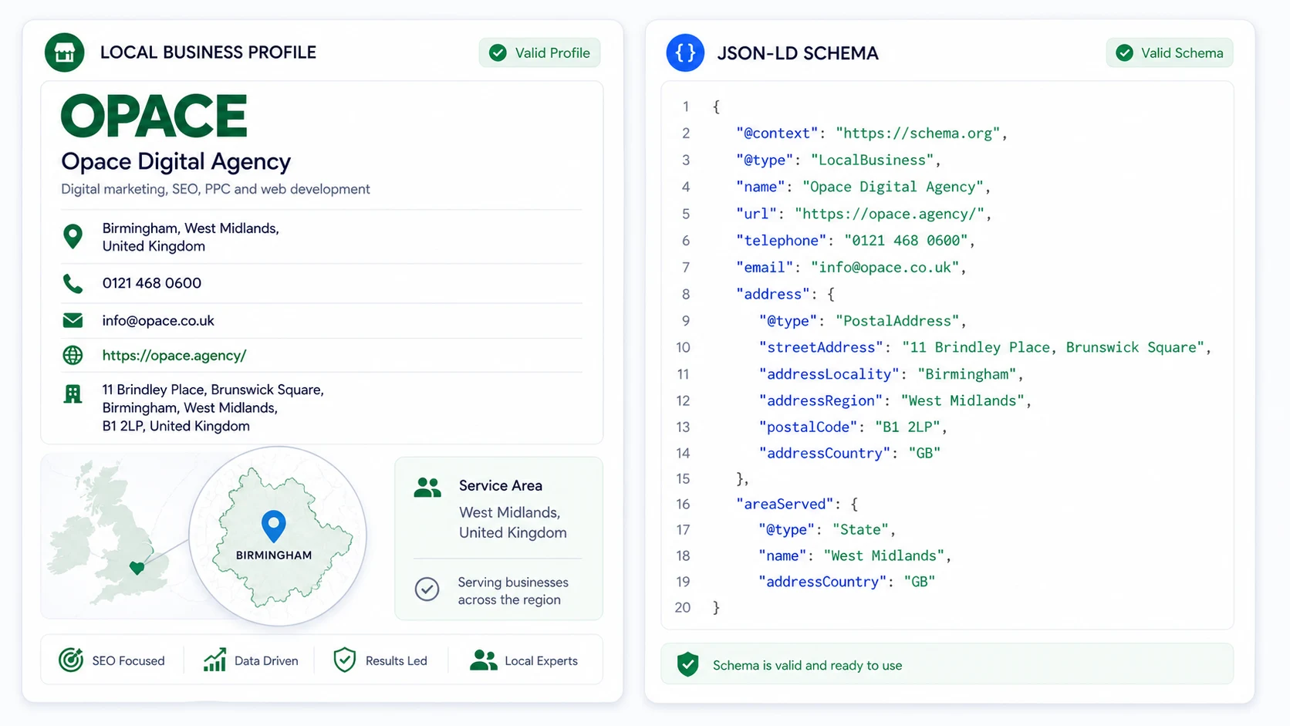Click the info@opace.co.uk email address

point(158,320)
